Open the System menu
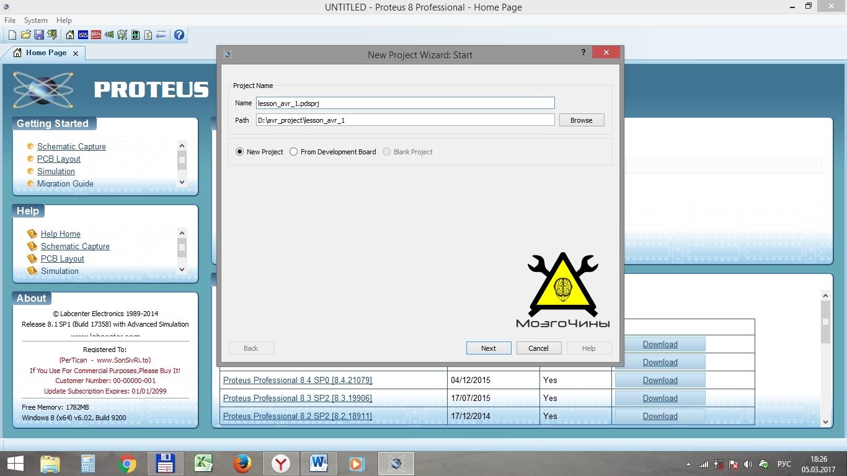847x476 pixels. [x=36, y=20]
